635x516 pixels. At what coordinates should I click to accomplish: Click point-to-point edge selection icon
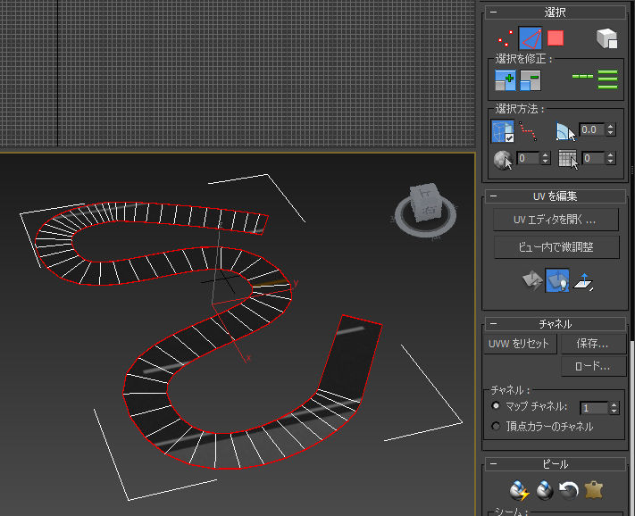(x=528, y=132)
